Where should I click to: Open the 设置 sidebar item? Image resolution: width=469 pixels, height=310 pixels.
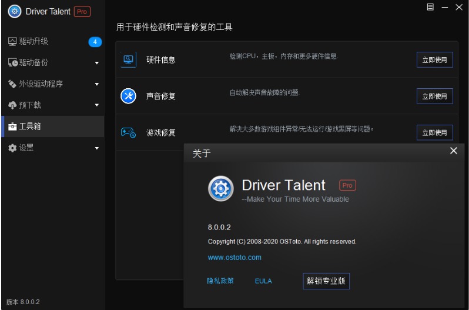(53, 148)
